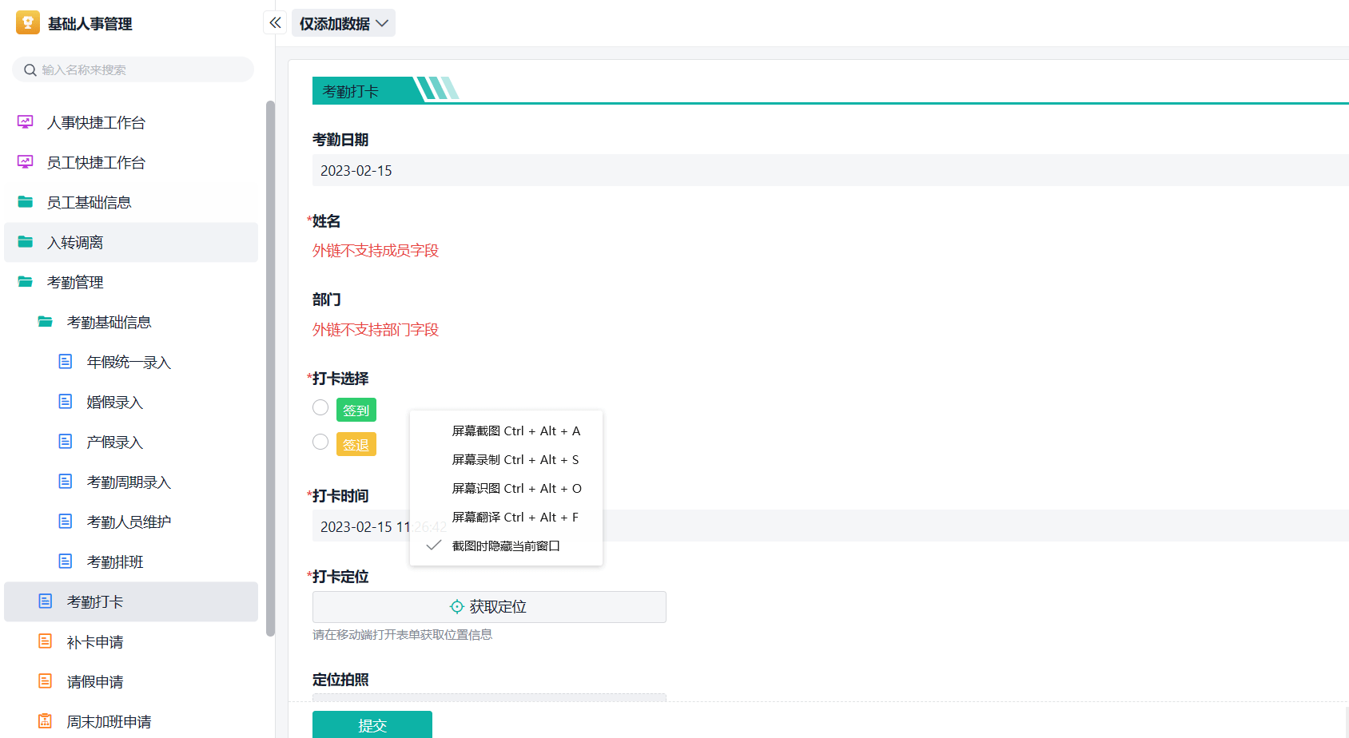Collapse the 考勤基础信息 tree group
1349x738 pixels.
click(131, 322)
